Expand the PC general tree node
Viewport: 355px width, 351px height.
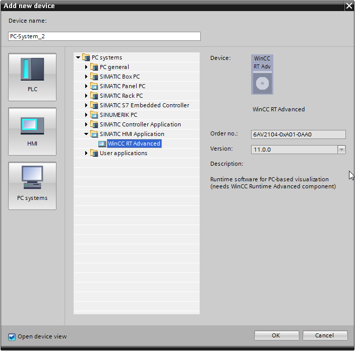point(86,67)
